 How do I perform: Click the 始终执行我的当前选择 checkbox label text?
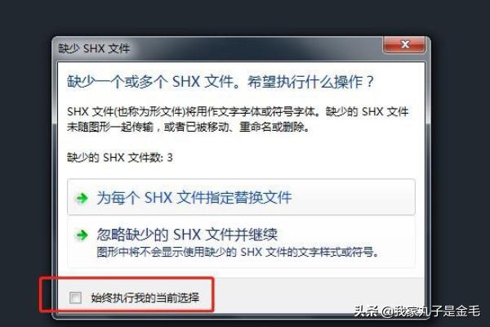pyautogui.click(x=145, y=298)
